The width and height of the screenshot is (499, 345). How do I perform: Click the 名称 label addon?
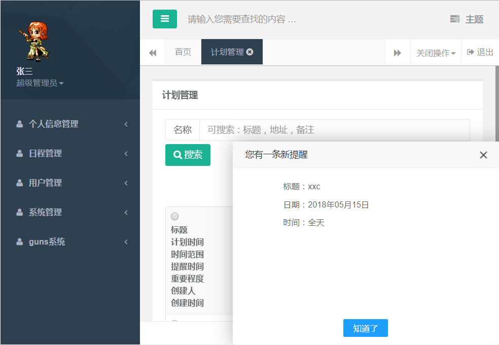tap(183, 130)
